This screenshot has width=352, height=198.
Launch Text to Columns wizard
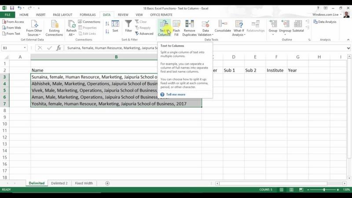[164, 28]
